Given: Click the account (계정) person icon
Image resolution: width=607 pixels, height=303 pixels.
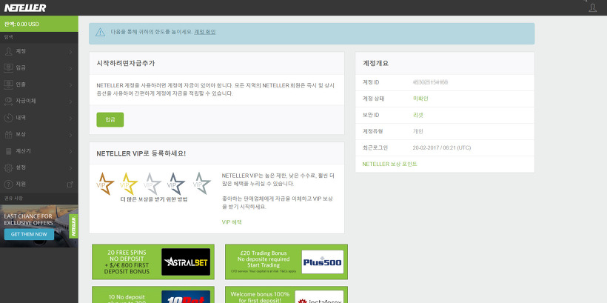Looking at the screenshot, I should (9, 51).
